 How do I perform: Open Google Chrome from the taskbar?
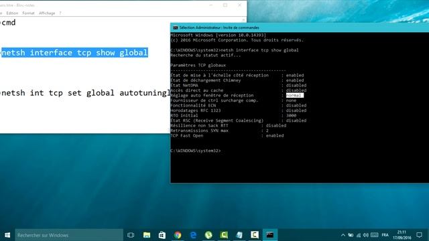point(178,235)
